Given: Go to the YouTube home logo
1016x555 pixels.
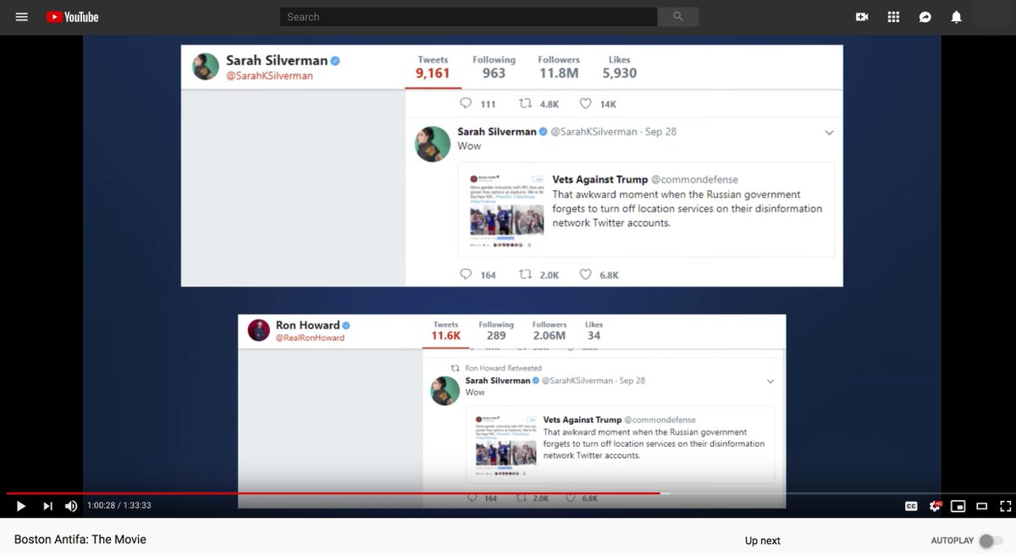Looking at the screenshot, I should pos(72,17).
